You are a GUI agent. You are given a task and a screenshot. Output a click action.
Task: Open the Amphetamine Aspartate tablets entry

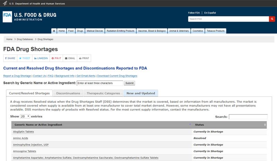tap(86, 158)
